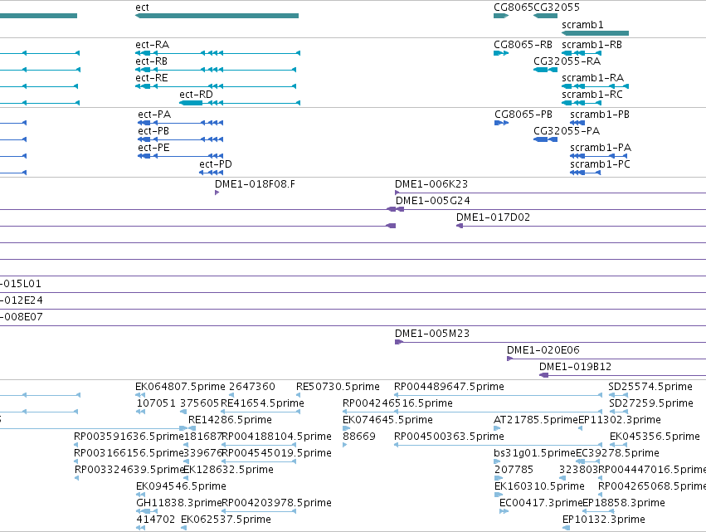The image size is (706, 532).
Task: Click the DME1-018F08.F clone label
Action: point(255,184)
